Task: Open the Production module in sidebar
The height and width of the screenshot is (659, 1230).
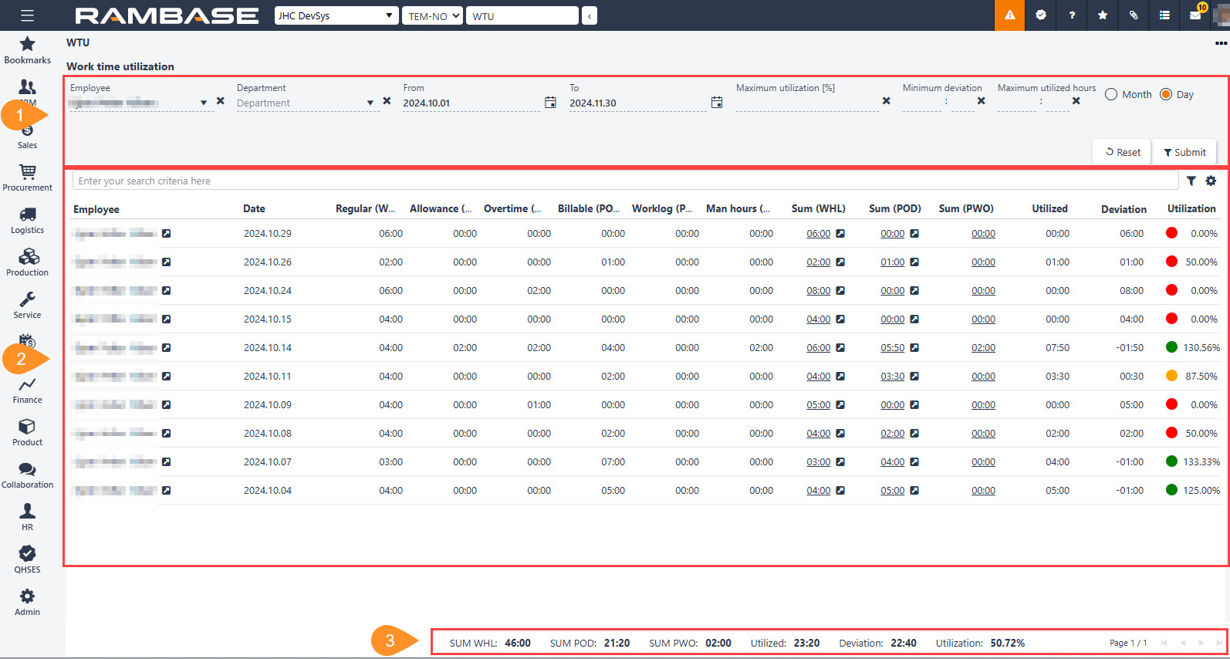Action: (28, 262)
